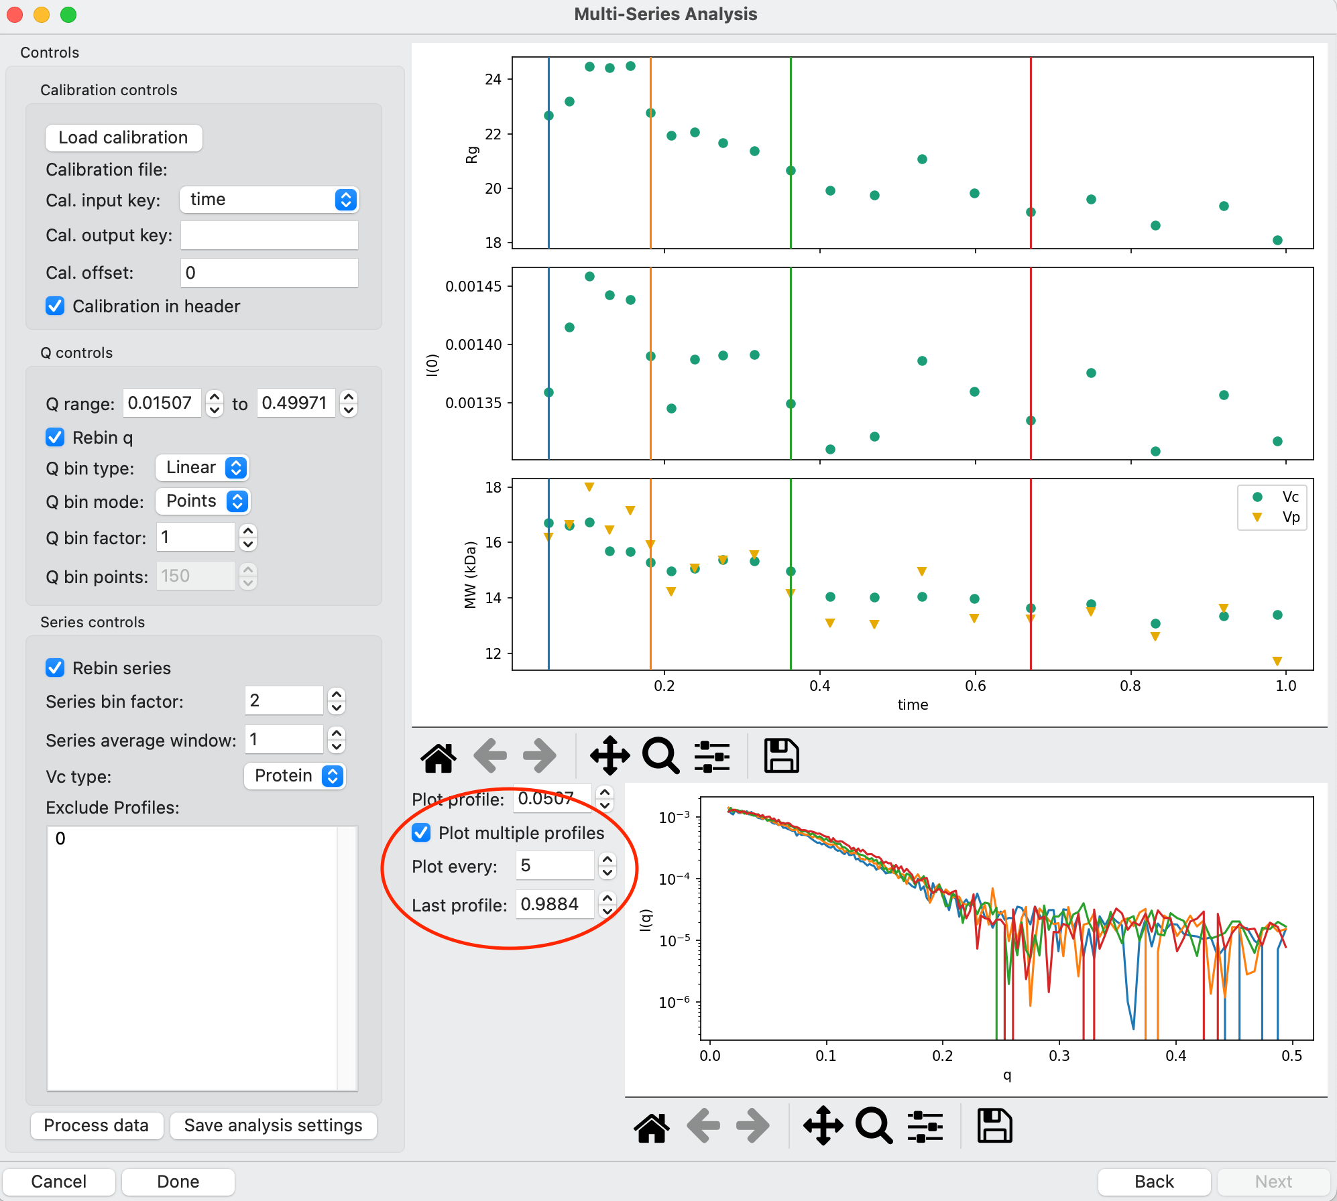Toggle the Rebin q checkbox

click(x=55, y=438)
